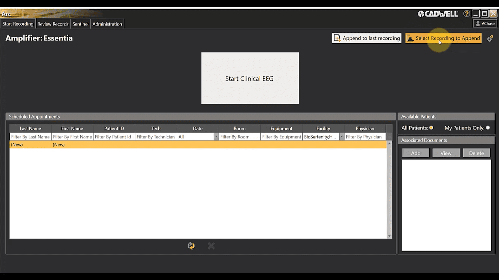Image resolution: width=499 pixels, height=280 pixels.
Task: Click the Append to last recording icon
Action: [x=338, y=38]
